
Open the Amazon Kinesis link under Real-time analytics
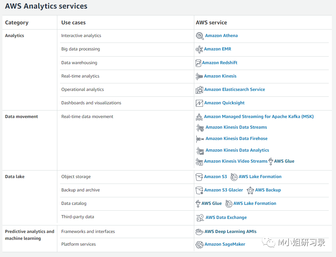pos(220,76)
